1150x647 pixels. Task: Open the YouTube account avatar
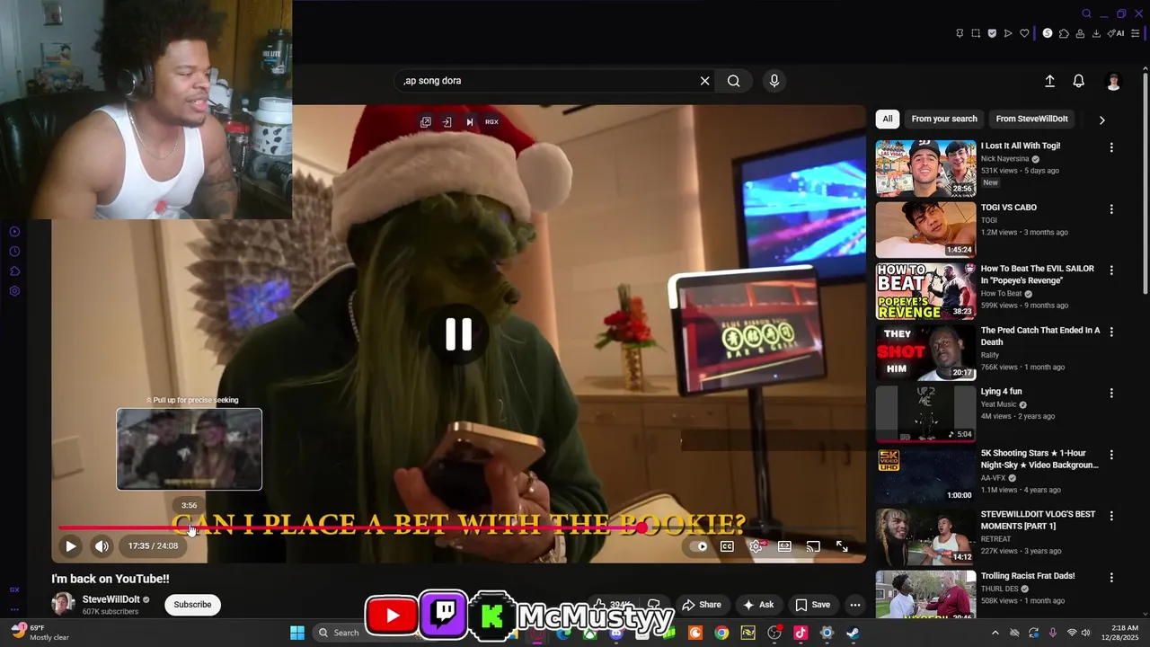tap(1114, 82)
